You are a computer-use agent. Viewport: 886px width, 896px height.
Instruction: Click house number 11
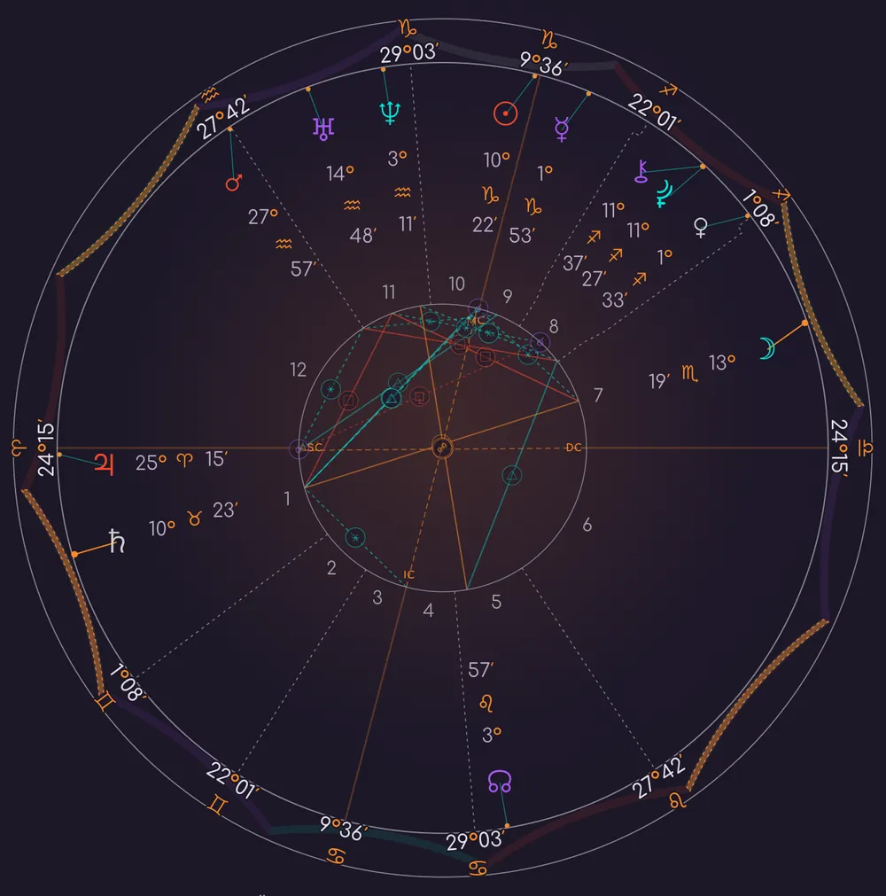[x=389, y=292]
